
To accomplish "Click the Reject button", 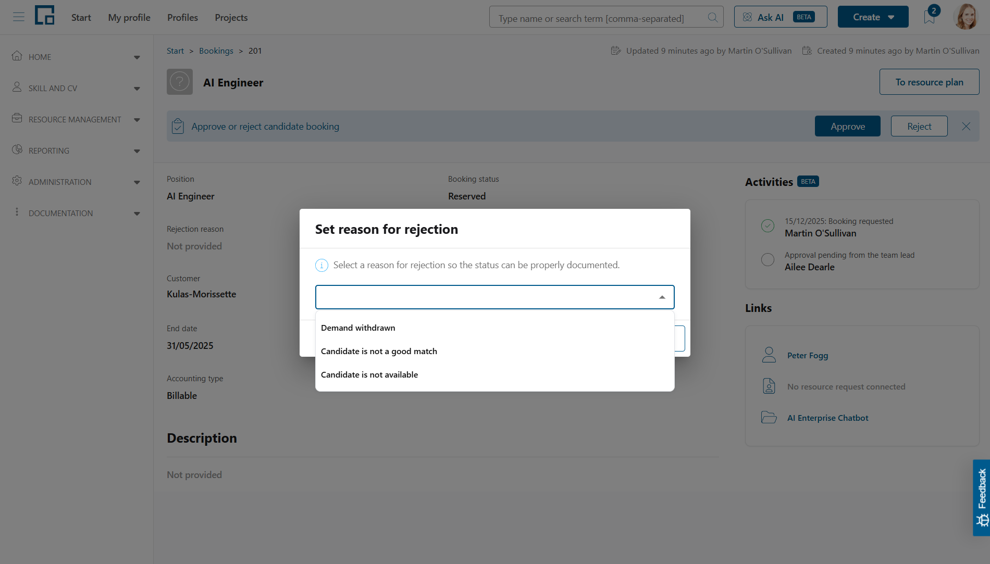I will tap(919, 126).
